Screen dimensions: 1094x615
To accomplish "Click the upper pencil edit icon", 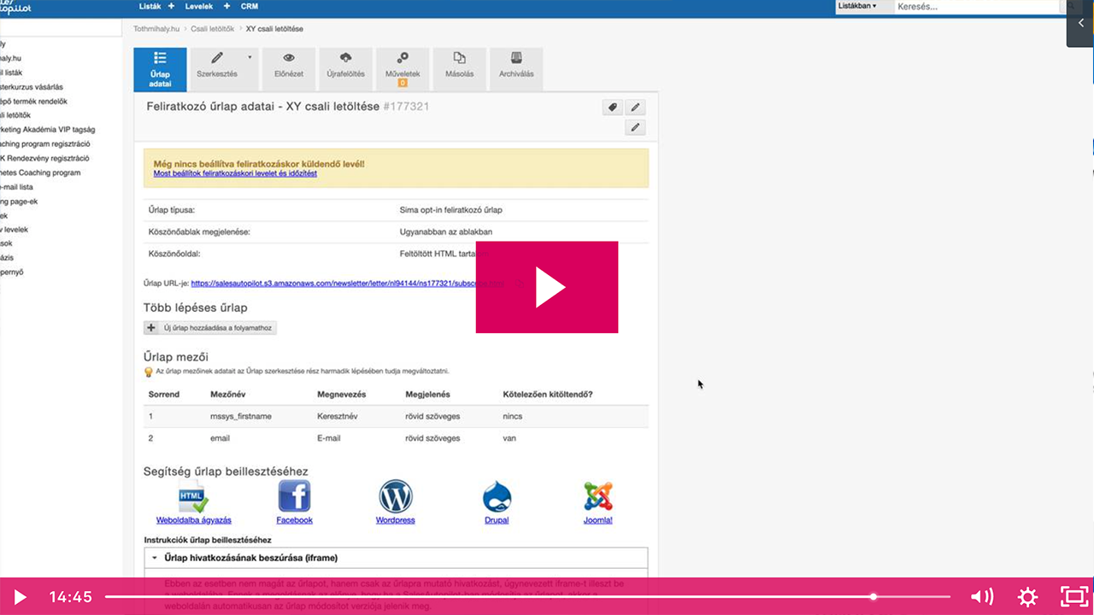I will coord(635,108).
